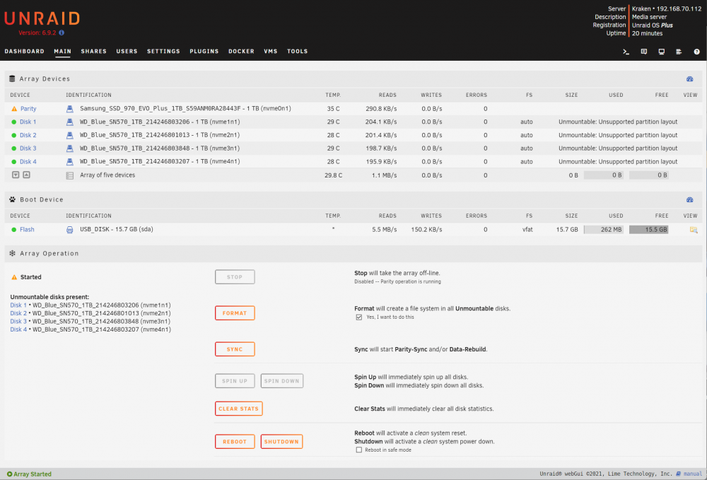The width and height of the screenshot is (707, 480).
Task: Click the Array Devices dashboard view icon
Action: (x=690, y=79)
